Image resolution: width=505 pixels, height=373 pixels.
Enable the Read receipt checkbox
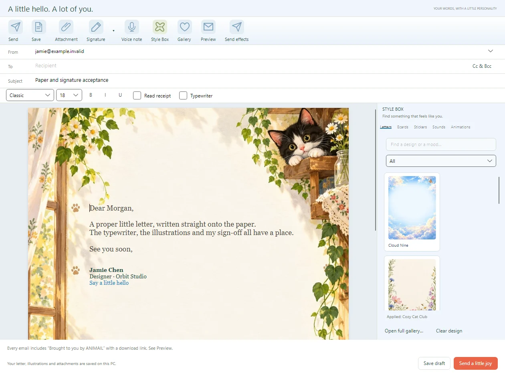click(137, 95)
